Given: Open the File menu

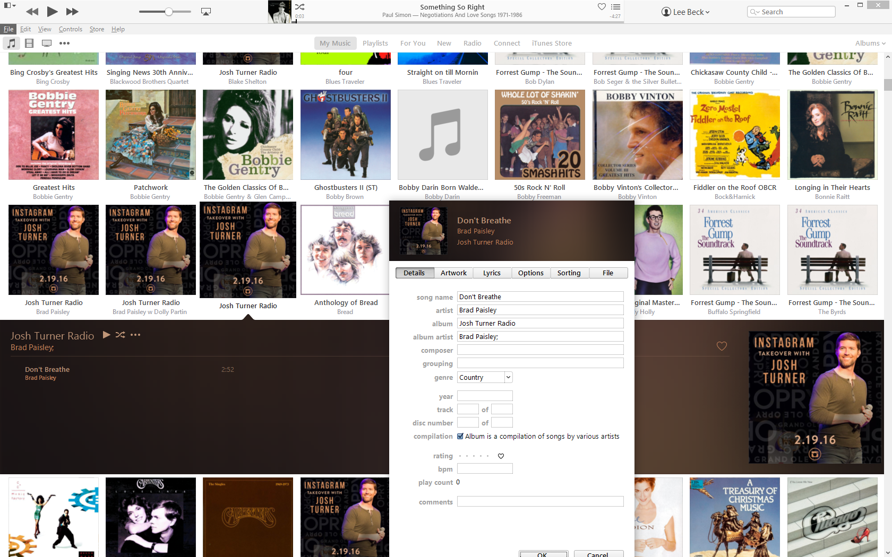Looking at the screenshot, I should 8,29.
